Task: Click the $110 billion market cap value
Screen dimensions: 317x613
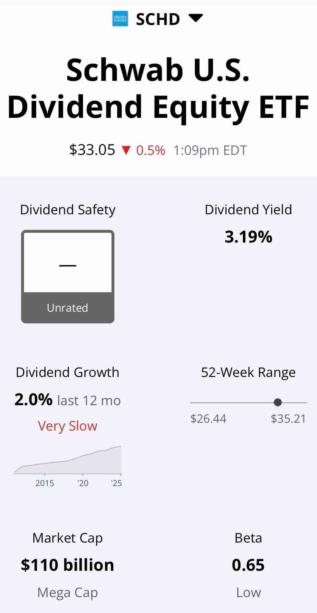Action: (67, 565)
